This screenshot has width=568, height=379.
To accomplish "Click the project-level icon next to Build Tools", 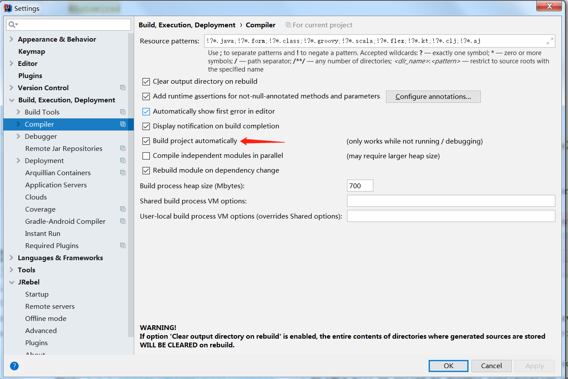I will [x=123, y=112].
